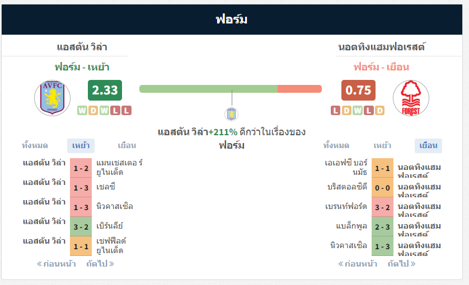This screenshot has height=285, width=469.
Task: Click Aston Villa's 2.33 form rating box
Action: [x=105, y=90]
